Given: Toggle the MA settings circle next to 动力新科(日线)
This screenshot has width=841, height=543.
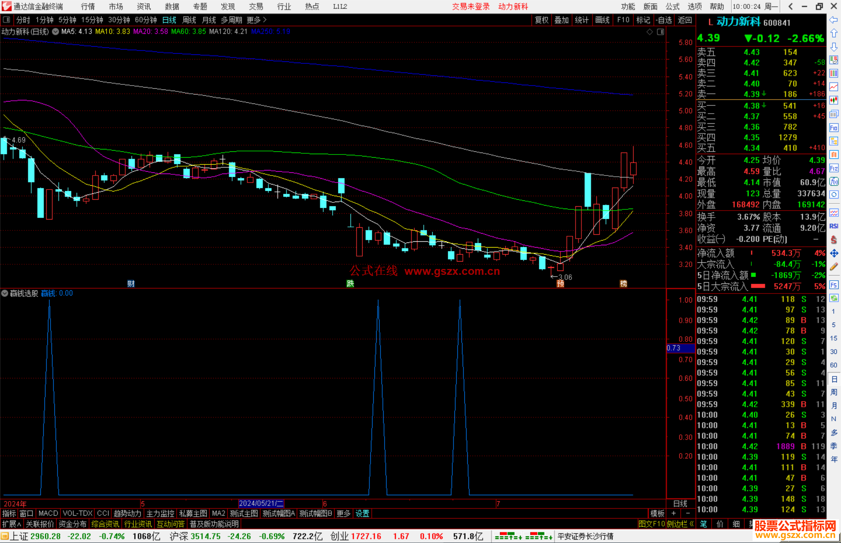Looking at the screenshot, I should click(x=55, y=32).
